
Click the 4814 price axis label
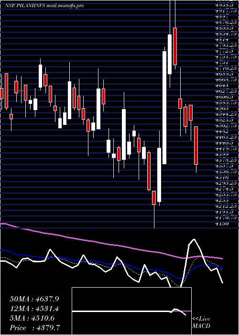coord(222,39)
